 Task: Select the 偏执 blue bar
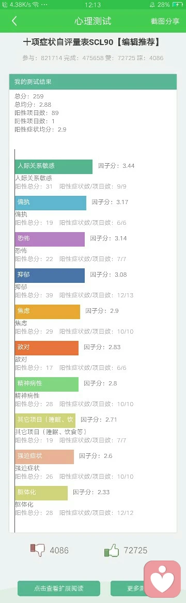51,203
